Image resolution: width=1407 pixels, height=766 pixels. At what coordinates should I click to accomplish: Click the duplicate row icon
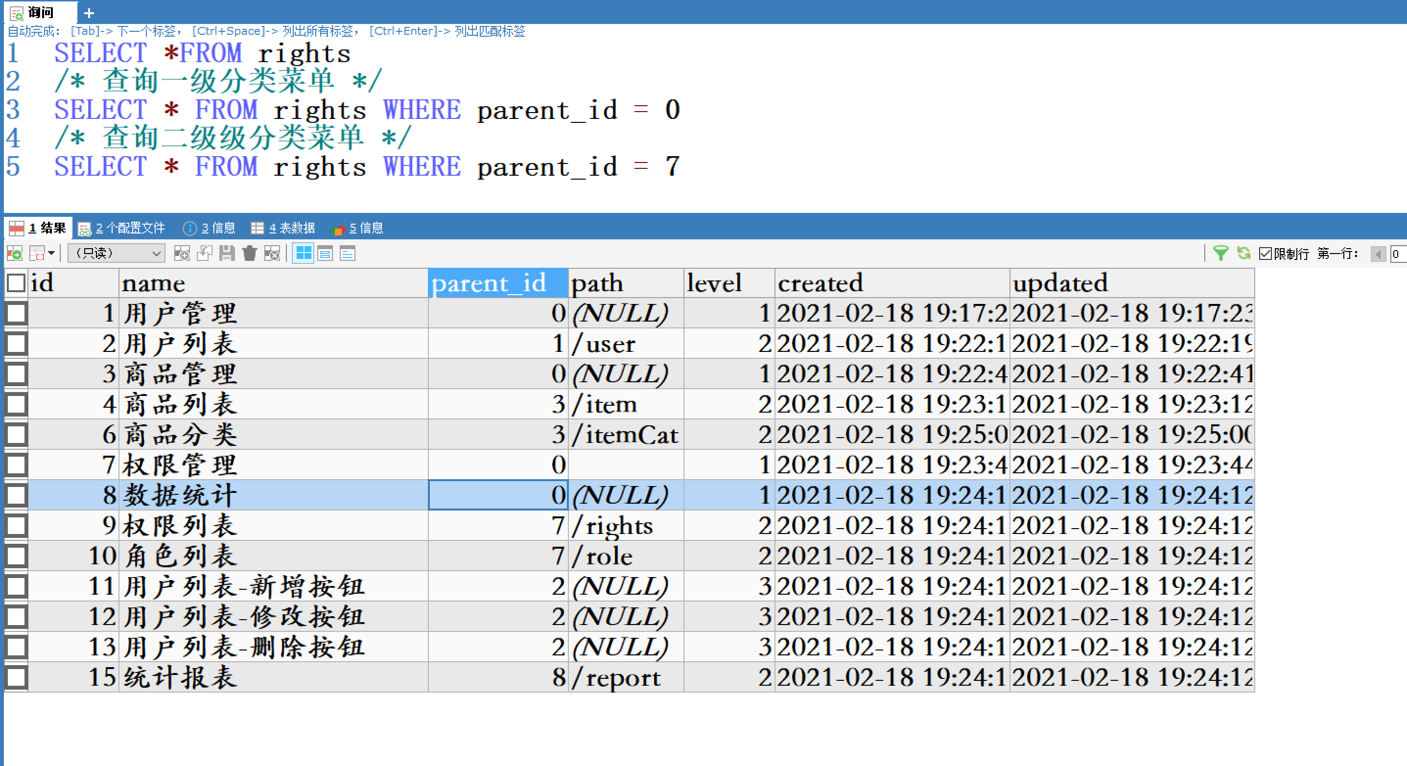204,254
